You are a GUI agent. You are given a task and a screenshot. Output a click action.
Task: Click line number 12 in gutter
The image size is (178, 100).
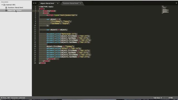click(35, 30)
